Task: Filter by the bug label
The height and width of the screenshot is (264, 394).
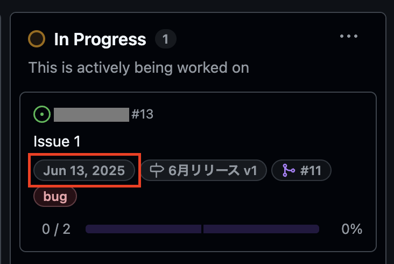Action: (x=55, y=196)
